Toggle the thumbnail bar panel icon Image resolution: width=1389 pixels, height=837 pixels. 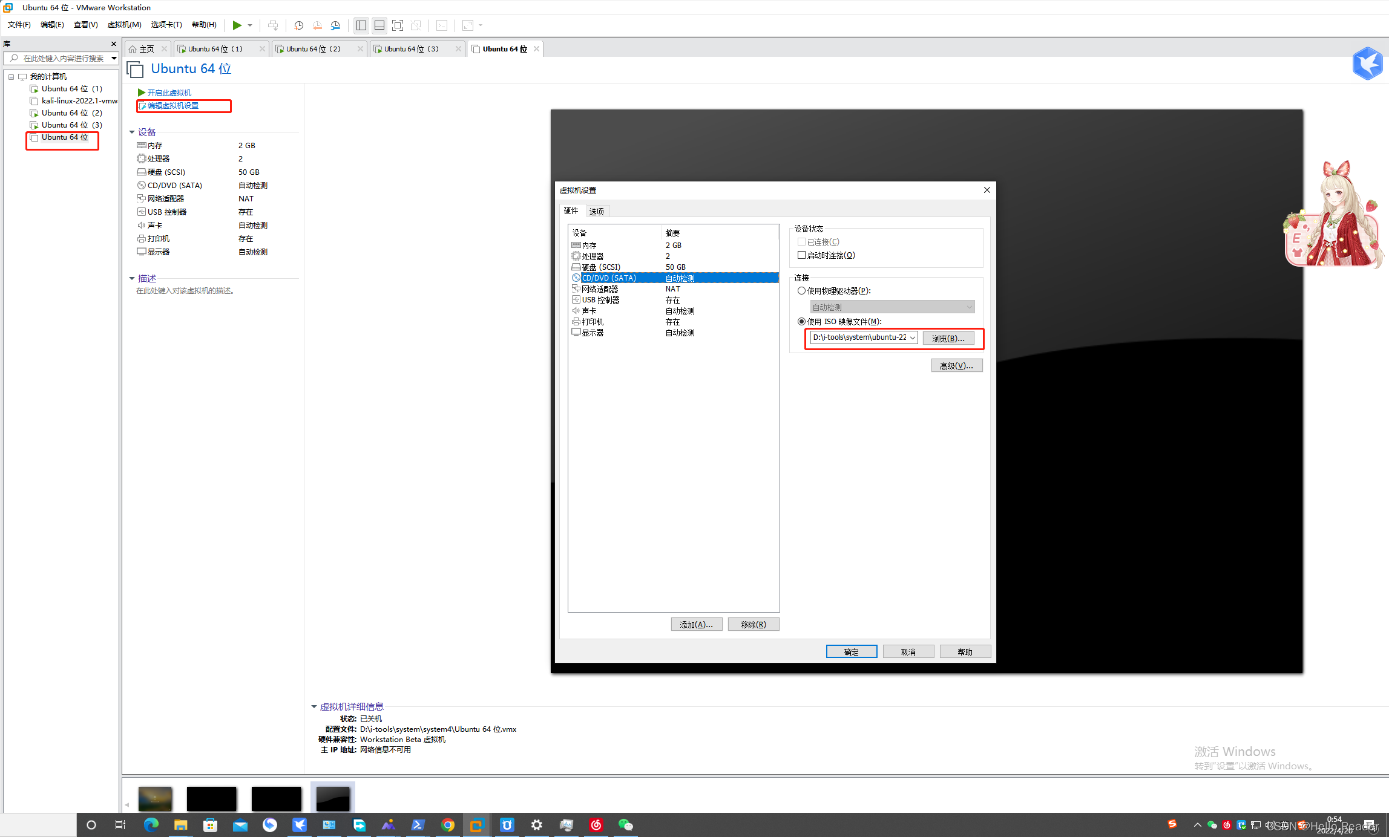tap(379, 25)
